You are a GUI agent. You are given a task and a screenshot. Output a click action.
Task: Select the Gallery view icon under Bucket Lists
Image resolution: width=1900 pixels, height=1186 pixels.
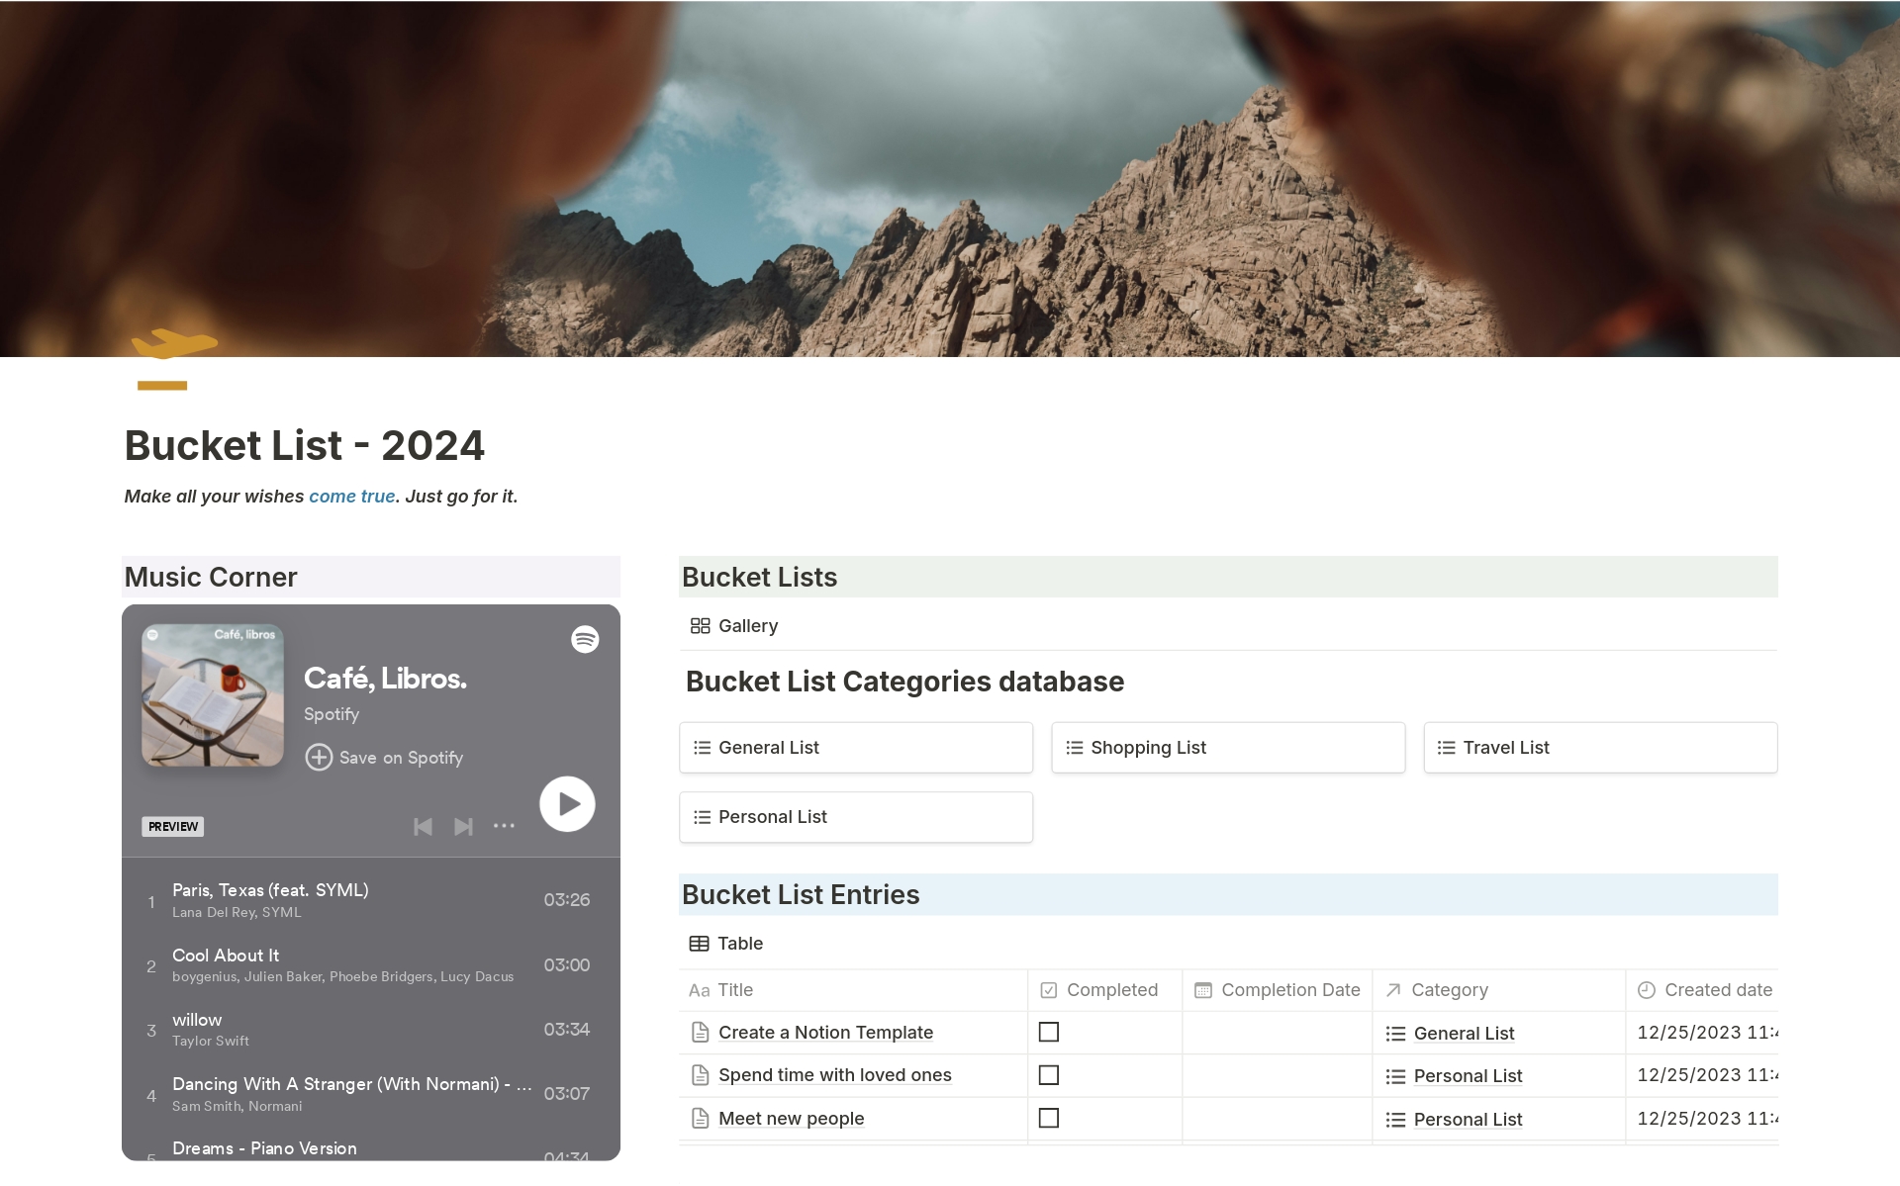pos(701,625)
